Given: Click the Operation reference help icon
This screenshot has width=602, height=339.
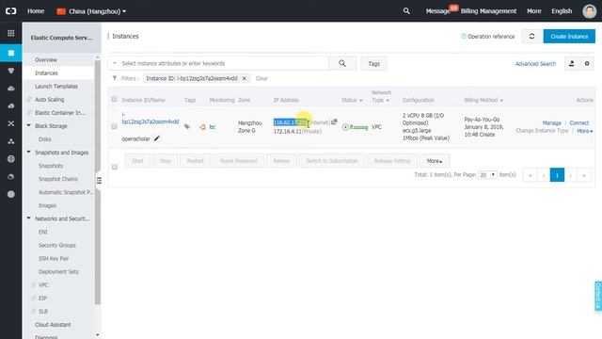Looking at the screenshot, I should click(464, 36).
